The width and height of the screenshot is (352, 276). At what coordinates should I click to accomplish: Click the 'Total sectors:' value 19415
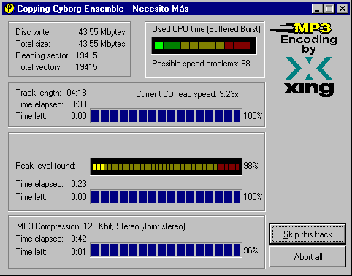86,67
